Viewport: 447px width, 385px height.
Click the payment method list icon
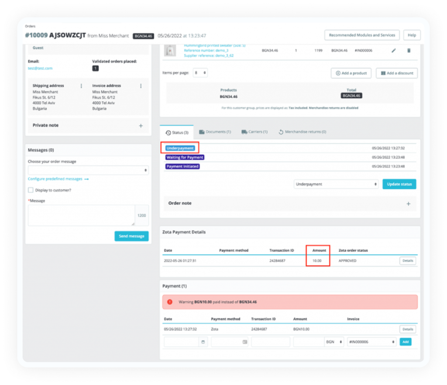[x=244, y=342]
